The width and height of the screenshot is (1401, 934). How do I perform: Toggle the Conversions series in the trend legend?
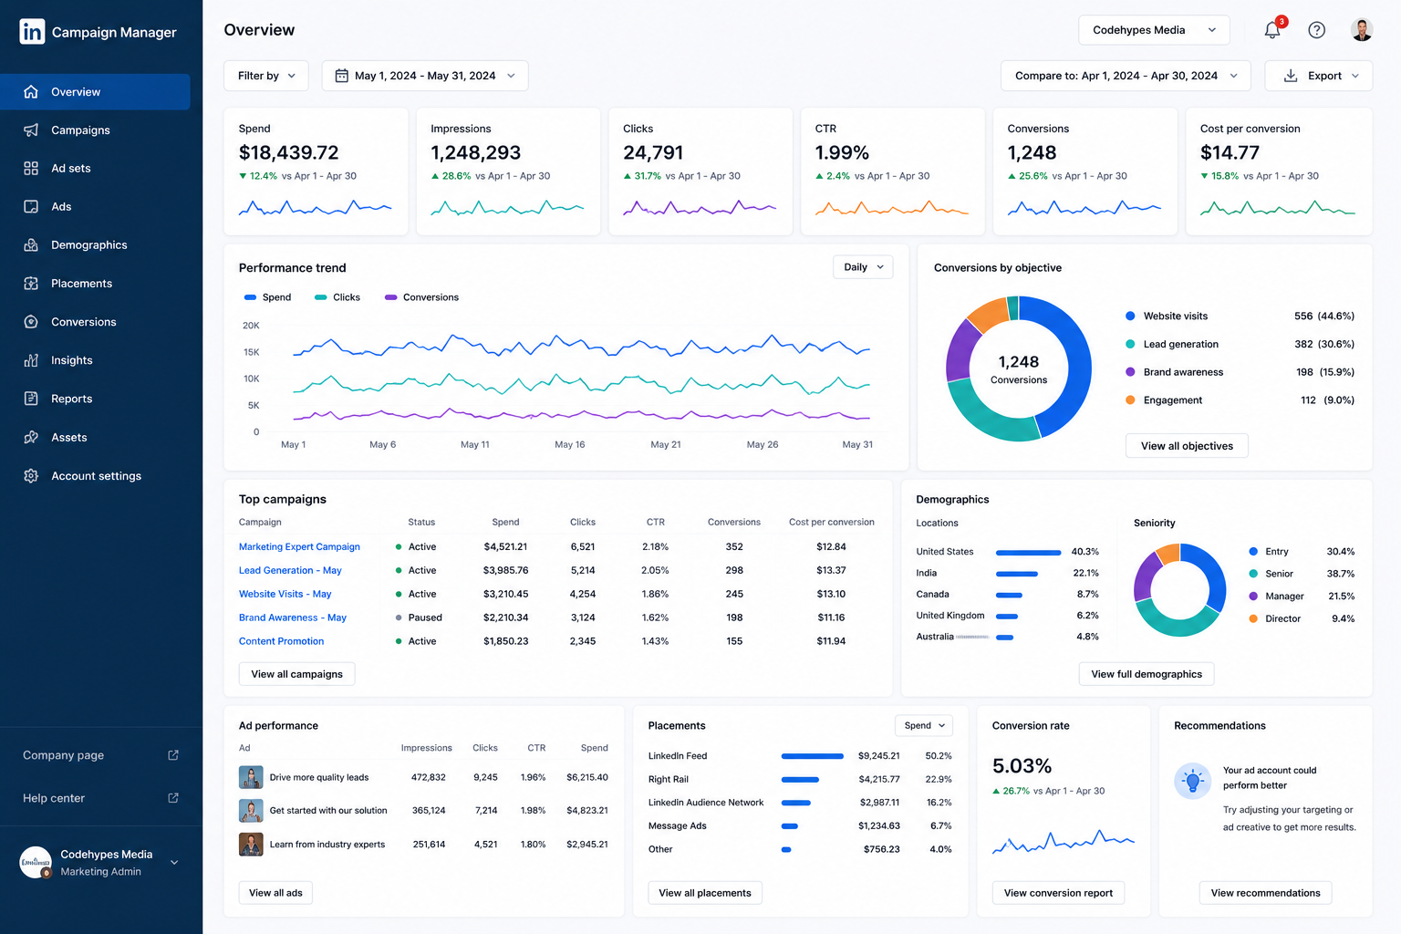pos(421,297)
